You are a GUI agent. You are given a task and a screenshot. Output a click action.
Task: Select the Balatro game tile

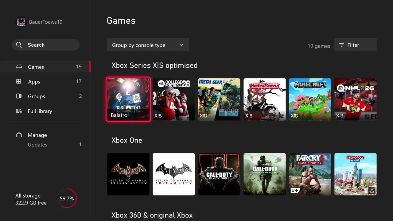pyautogui.click(x=128, y=99)
